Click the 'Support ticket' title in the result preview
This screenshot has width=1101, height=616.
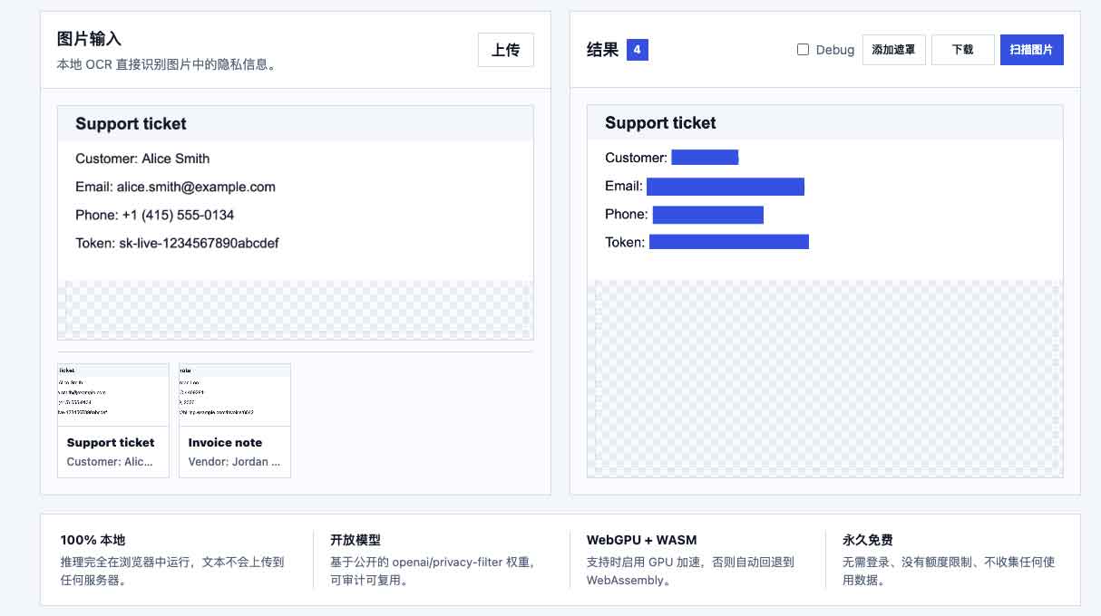(x=660, y=123)
